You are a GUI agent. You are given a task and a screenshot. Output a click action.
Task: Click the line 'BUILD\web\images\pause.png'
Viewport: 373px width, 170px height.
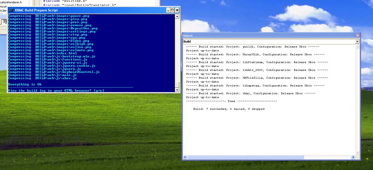click(49, 16)
